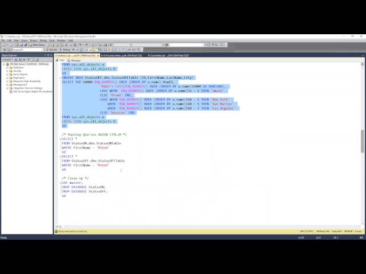The height and width of the screenshot is (274, 366).
Task: Click Connect in Object Explorer
Action: pyautogui.click(x=6, y=59)
